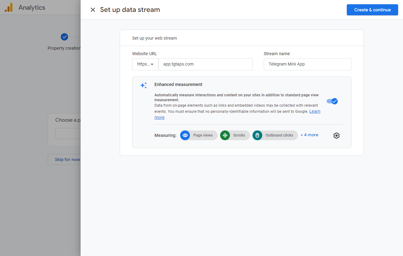Open the https protocol dropdown

pyautogui.click(x=145, y=64)
